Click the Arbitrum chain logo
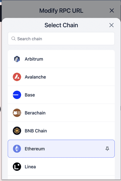This screenshot has height=181, width=121. coord(17,59)
